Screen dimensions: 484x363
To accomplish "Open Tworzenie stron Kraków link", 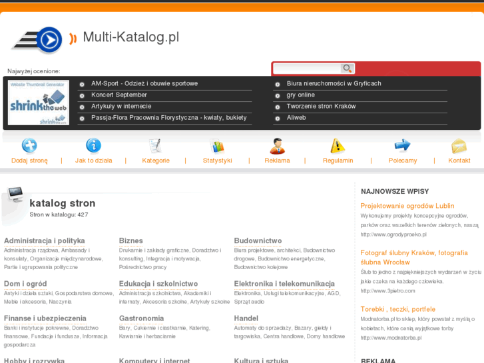I will point(321,107).
